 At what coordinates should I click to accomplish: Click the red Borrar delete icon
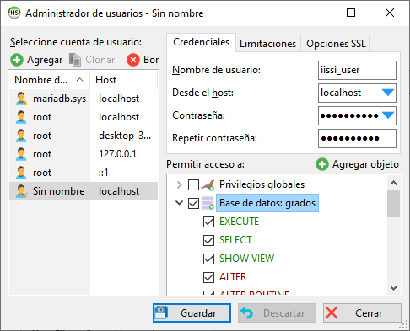[133, 60]
